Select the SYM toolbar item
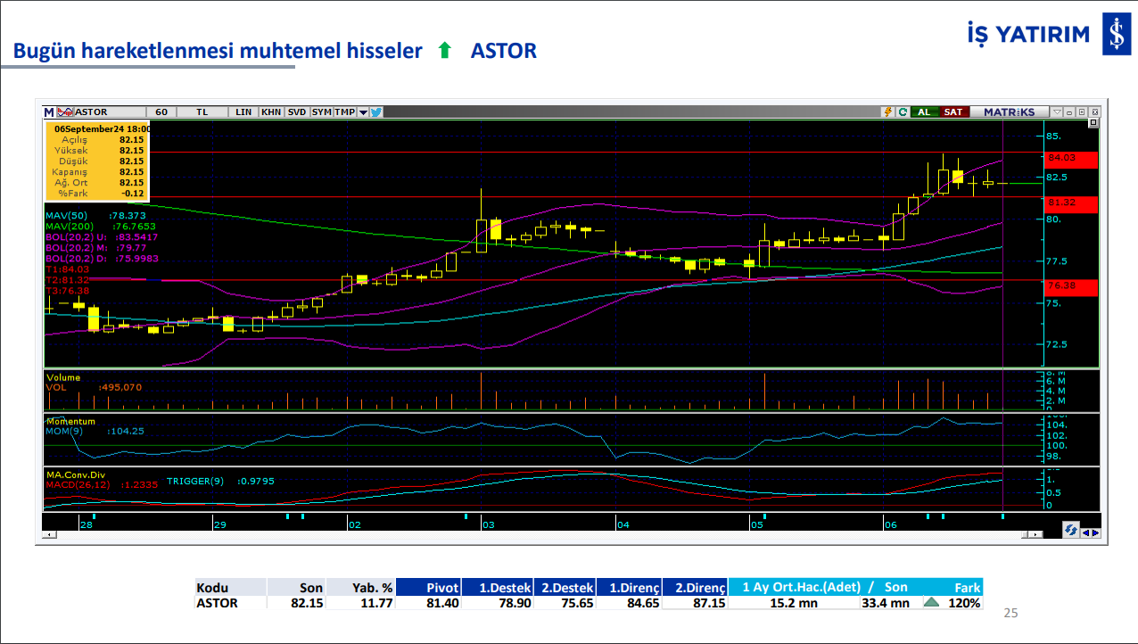The height and width of the screenshot is (644, 1138). click(x=321, y=112)
